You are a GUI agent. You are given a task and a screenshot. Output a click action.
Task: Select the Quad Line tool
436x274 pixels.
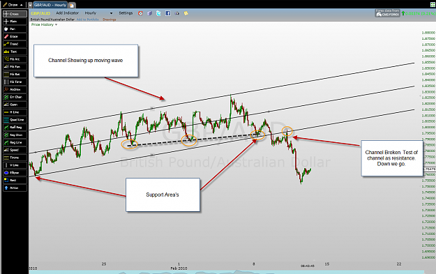pyautogui.click(x=15, y=120)
